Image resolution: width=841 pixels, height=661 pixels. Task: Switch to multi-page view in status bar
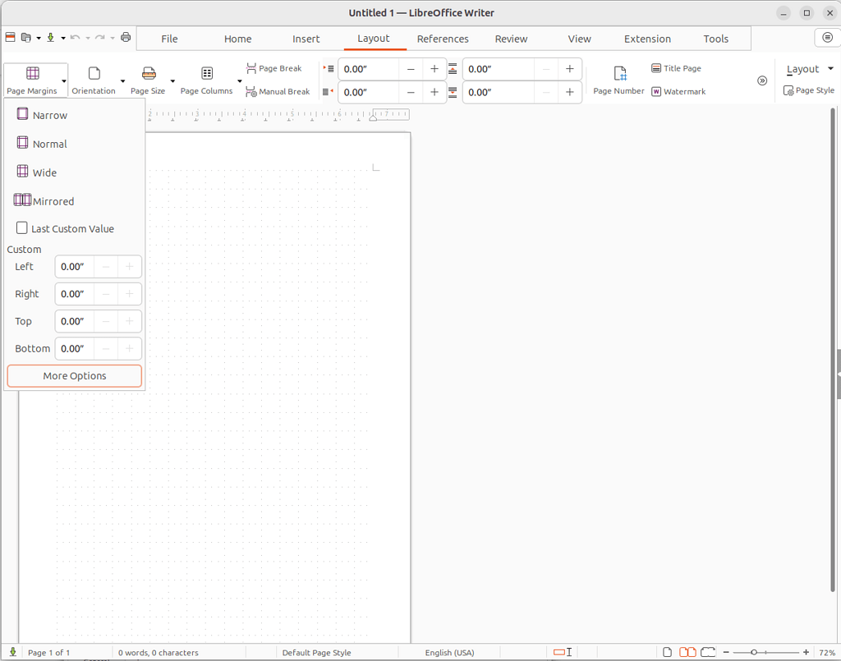tap(687, 651)
